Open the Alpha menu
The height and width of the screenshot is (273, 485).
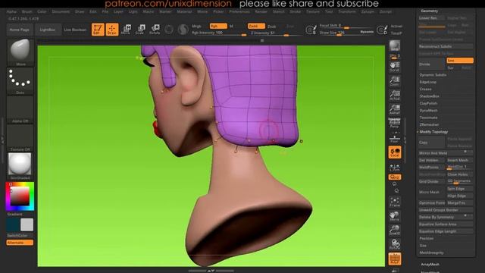tap(11, 11)
